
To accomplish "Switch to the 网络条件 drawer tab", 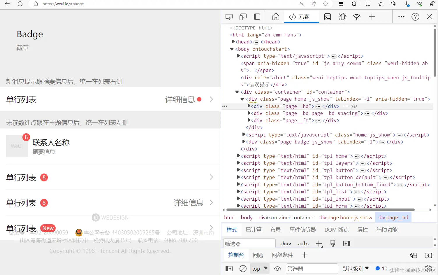I will click(x=282, y=255).
